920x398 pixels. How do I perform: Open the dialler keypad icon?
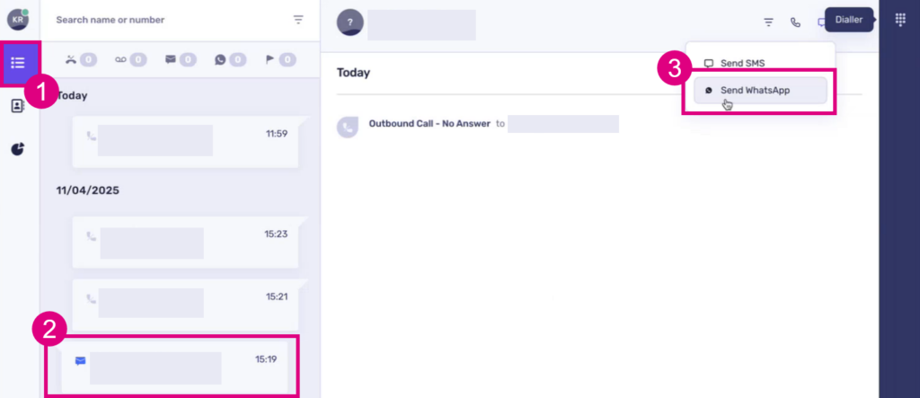899,21
